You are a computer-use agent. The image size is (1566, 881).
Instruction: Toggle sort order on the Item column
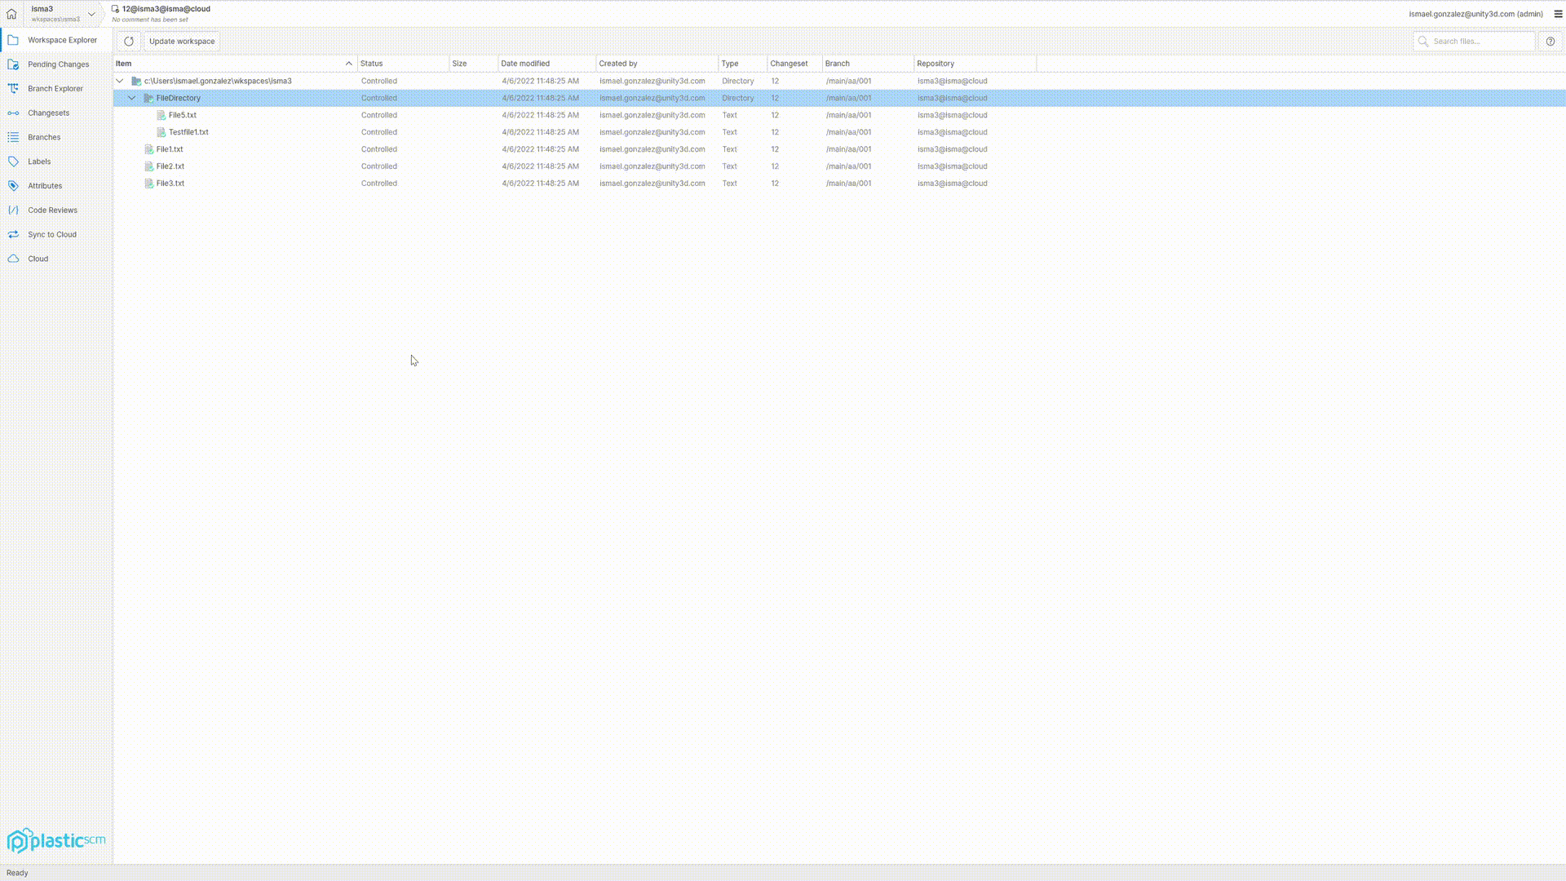coord(349,63)
